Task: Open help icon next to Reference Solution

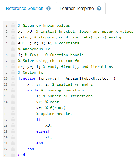Action: [49, 9]
